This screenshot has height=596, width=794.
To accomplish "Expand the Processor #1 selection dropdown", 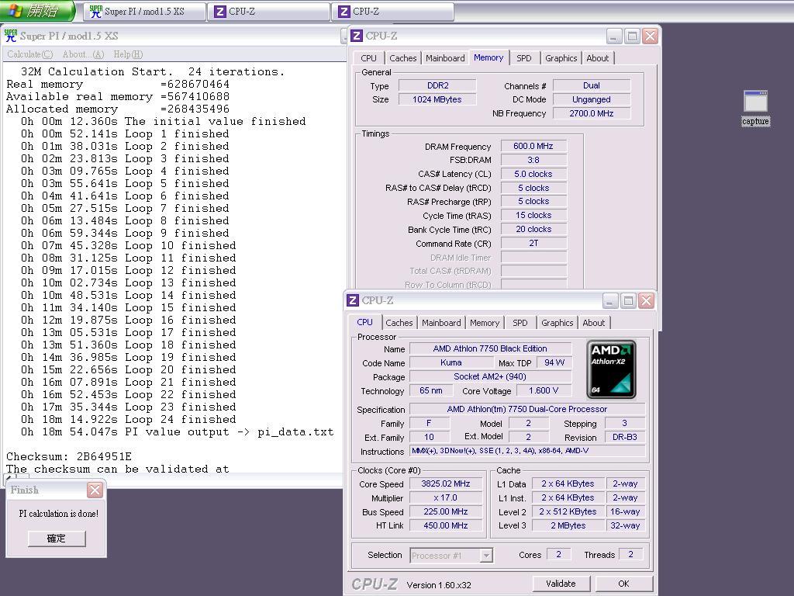I will point(486,556).
